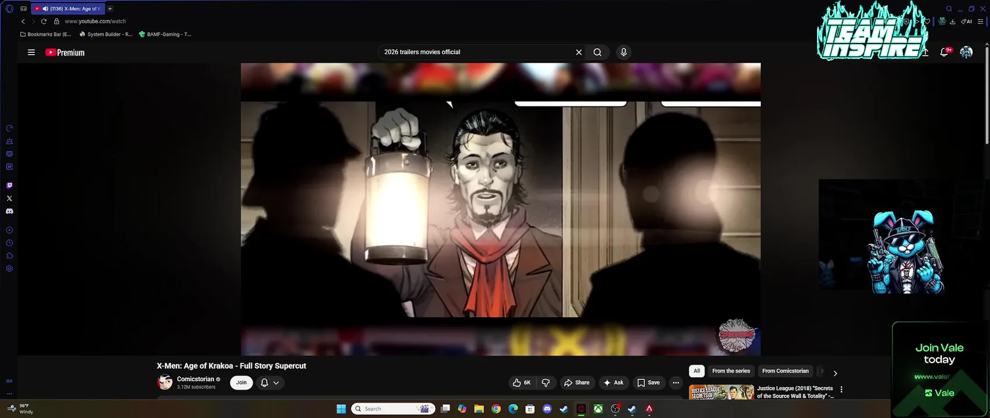Open GX Corner gamepad icon
The height and width of the screenshot is (418, 990).
pyautogui.click(x=23, y=9)
